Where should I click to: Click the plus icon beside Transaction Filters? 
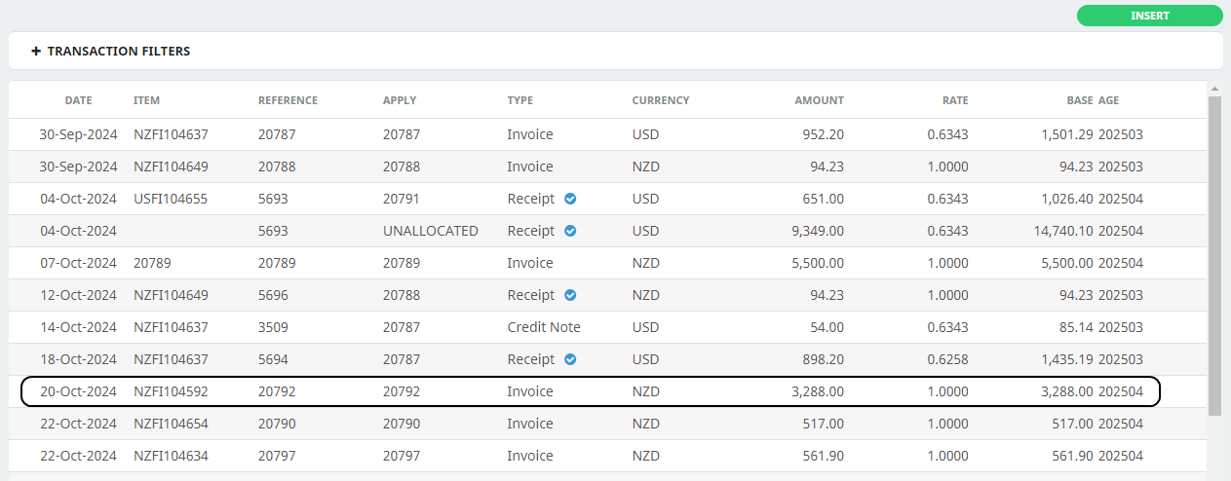point(36,51)
